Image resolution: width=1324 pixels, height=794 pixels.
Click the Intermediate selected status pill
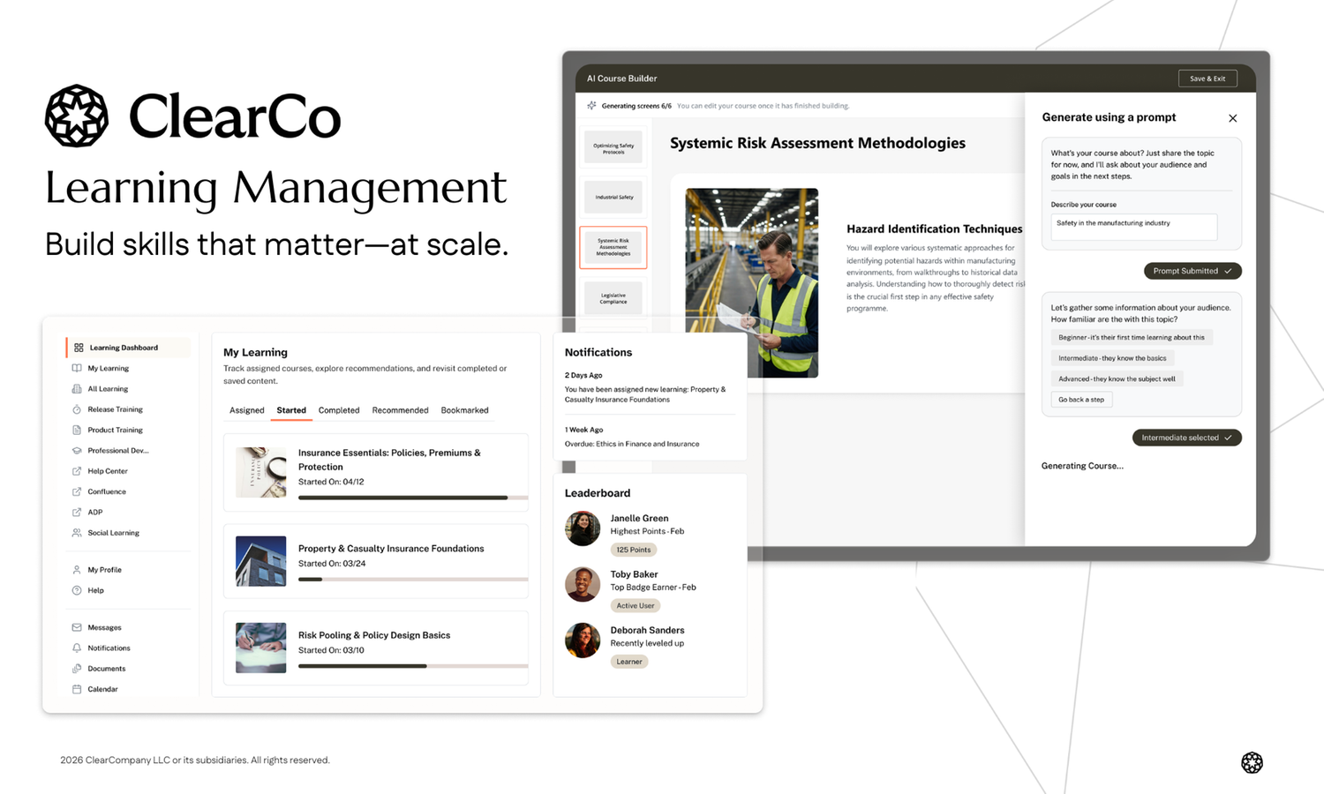pyautogui.click(x=1186, y=438)
